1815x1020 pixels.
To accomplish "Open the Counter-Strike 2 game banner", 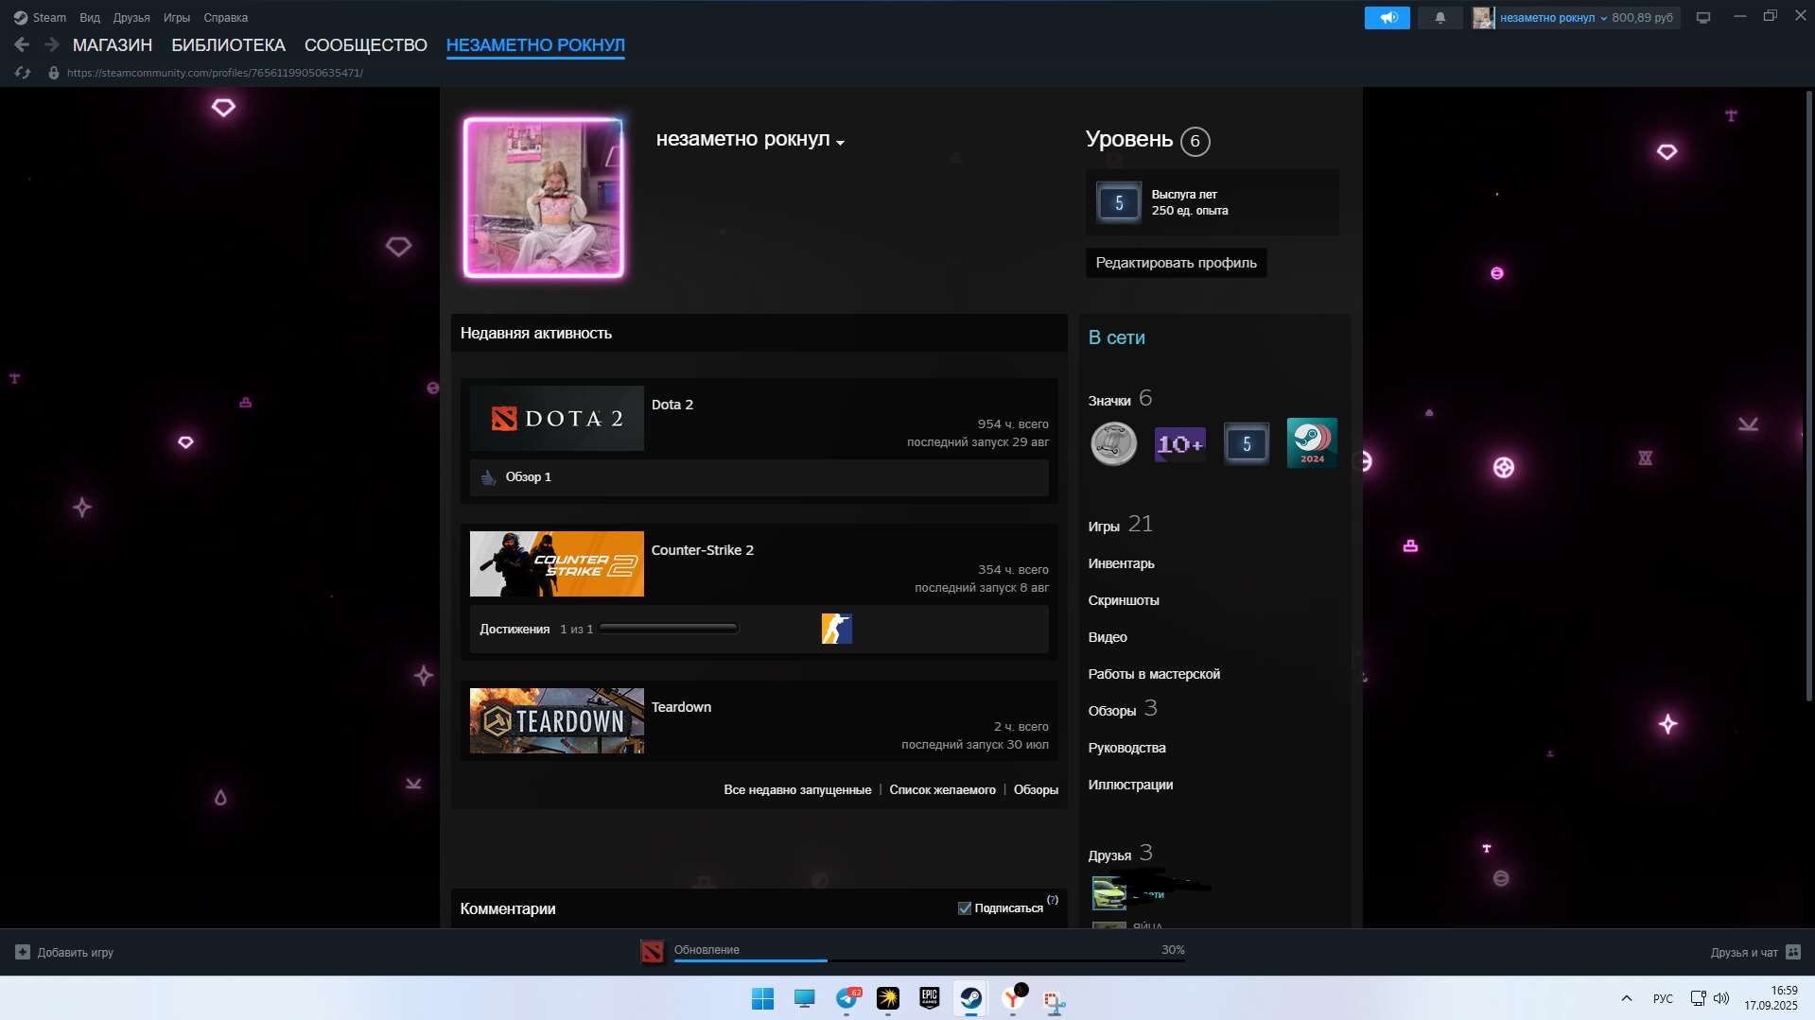I will pyautogui.click(x=556, y=563).
